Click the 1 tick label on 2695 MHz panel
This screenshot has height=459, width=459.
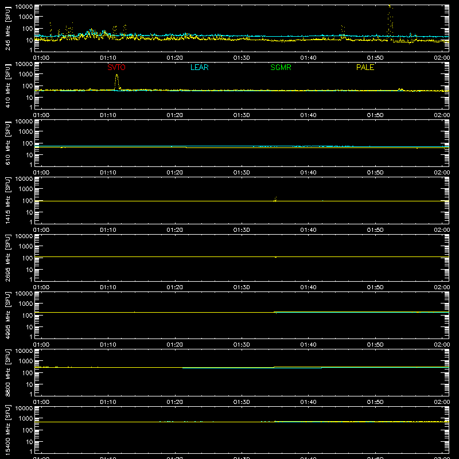[31, 279]
